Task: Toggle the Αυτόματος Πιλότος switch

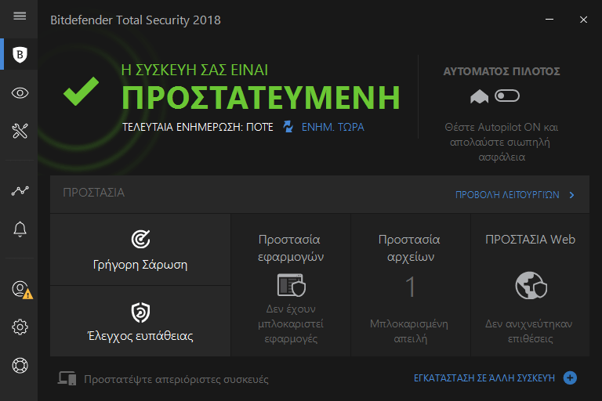Action: (x=507, y=96)
